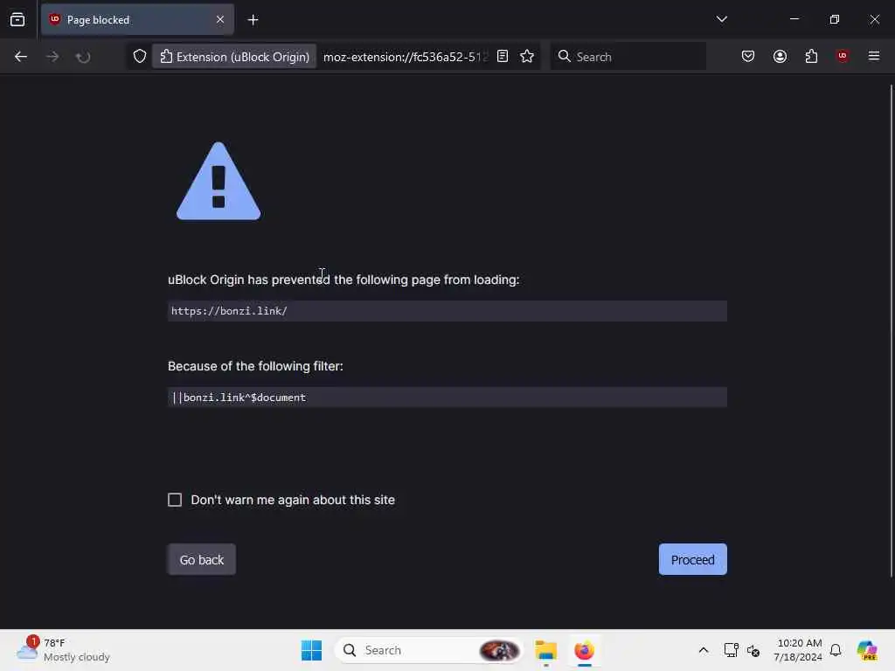Open the Firefox hamburger application menu
895x671 pixels.
click(x=873, y=56)
